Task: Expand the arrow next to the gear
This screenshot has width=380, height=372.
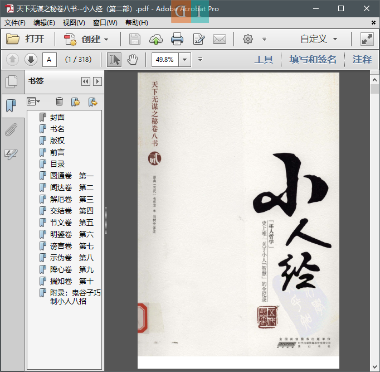Action: click(x=265, y=39)
